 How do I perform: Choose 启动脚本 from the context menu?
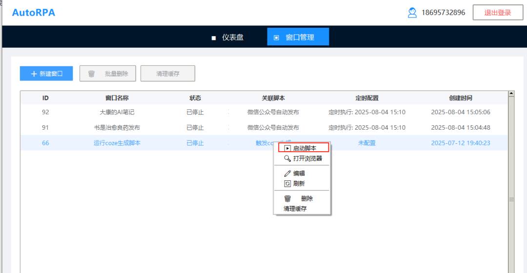click(304, 148)
